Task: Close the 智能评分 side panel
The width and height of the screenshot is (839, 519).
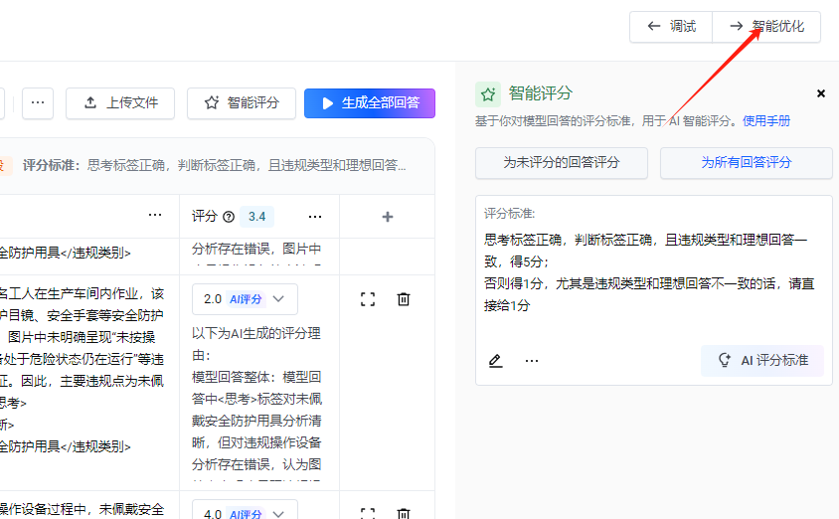Action: point(821,93)
